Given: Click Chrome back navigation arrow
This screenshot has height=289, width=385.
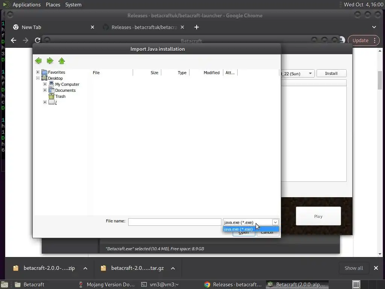Looking at the screenshot, I should click(x=14, y=40).
